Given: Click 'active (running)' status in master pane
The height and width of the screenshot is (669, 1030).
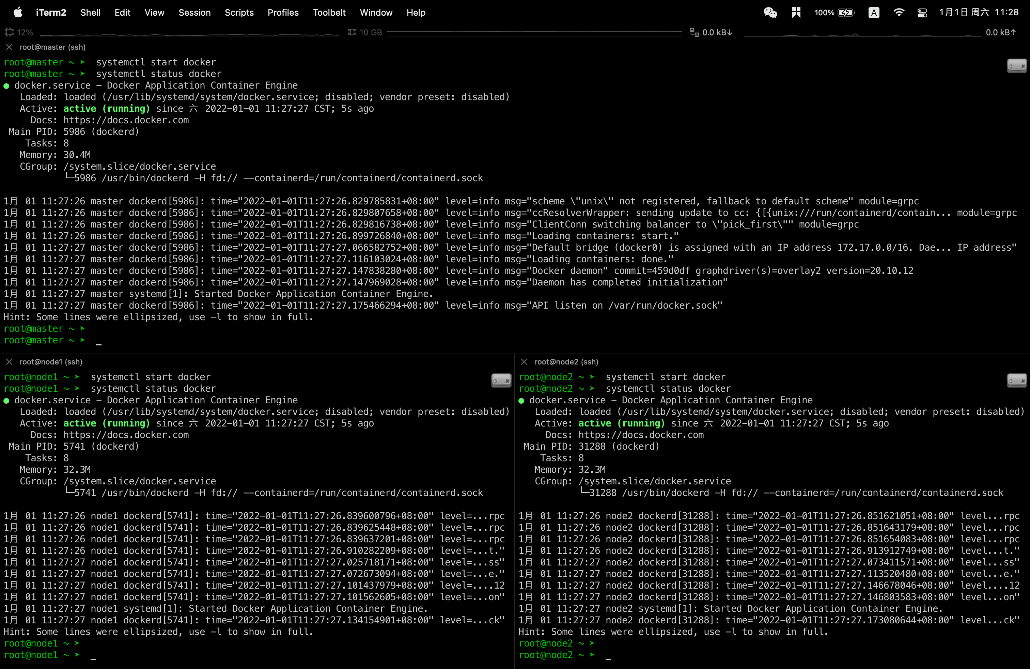Looking at the screenshot, I should [107, 108].
